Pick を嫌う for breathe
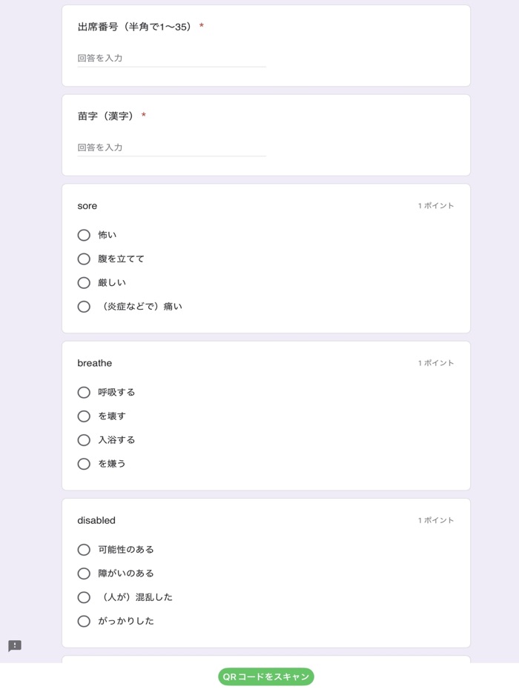 [83, 463]
